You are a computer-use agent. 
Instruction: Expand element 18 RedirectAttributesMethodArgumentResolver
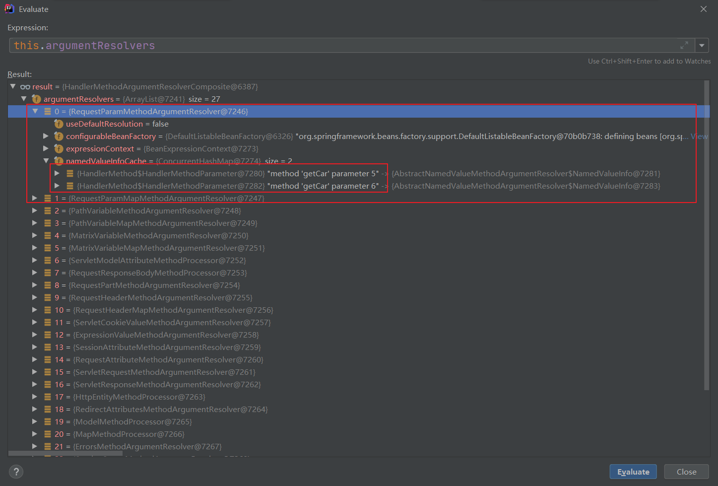[x=35, y=409]
